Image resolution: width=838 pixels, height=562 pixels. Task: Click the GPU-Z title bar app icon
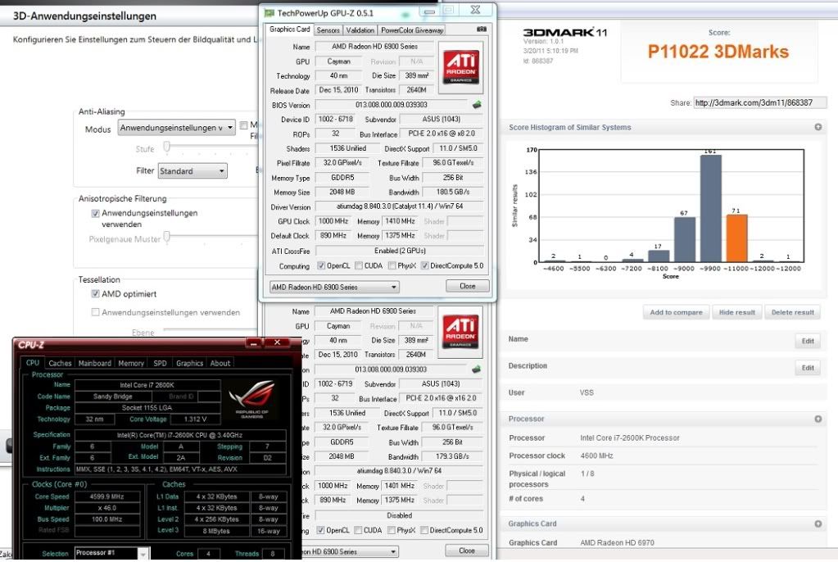pos(270,12)
